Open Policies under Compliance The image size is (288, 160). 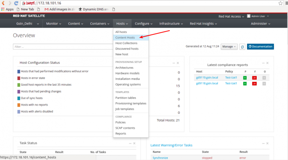point(131,122)
